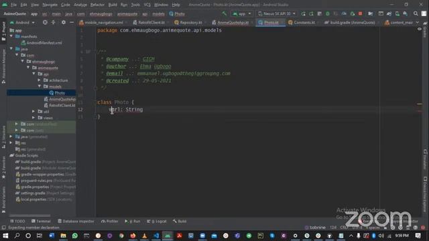
Task: Switch to Constants.kt editor tab
Action: click(304, 22)
